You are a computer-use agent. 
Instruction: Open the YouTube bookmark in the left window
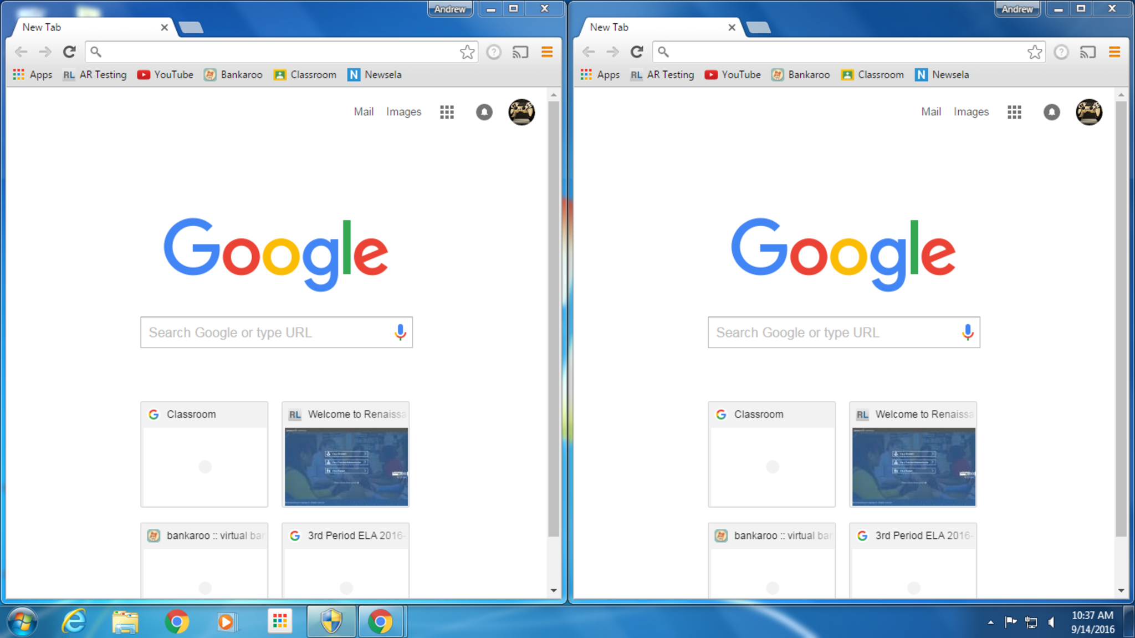165,75
